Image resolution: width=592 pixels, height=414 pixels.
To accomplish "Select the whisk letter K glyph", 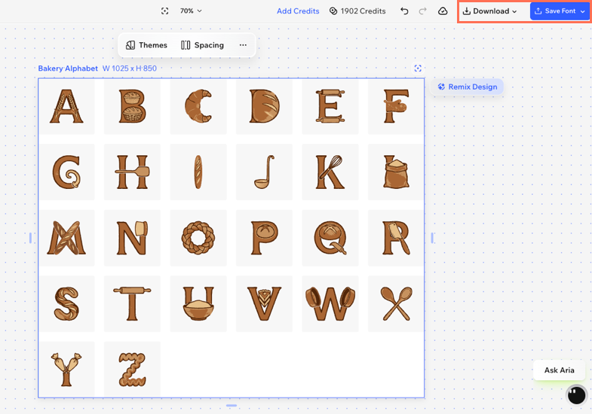I will pyautogui.click(x=330, y=172).
